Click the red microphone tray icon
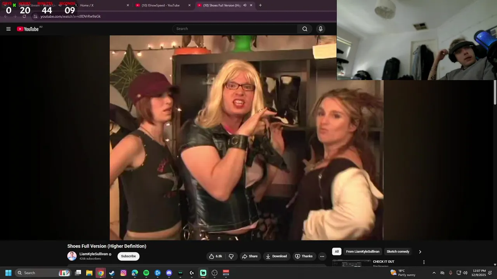 (x=450, y=273)
